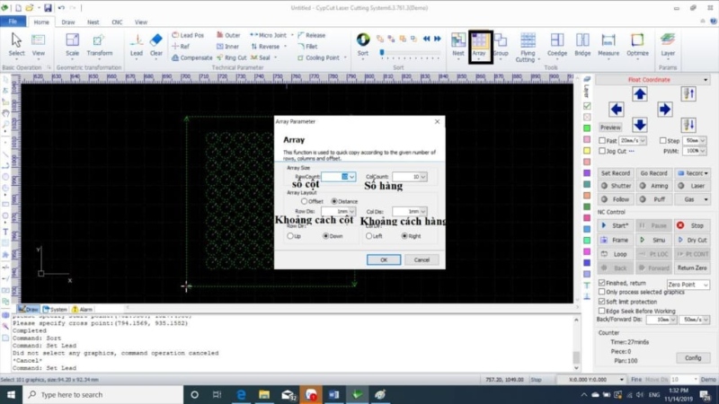Select the Bridge tool
Viewport: 719px width, 404px height.
click(x=582, y=43)
